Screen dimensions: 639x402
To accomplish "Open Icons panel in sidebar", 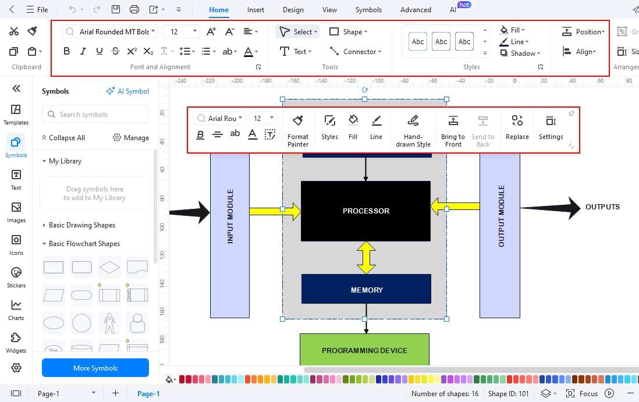I will point(16,245).
